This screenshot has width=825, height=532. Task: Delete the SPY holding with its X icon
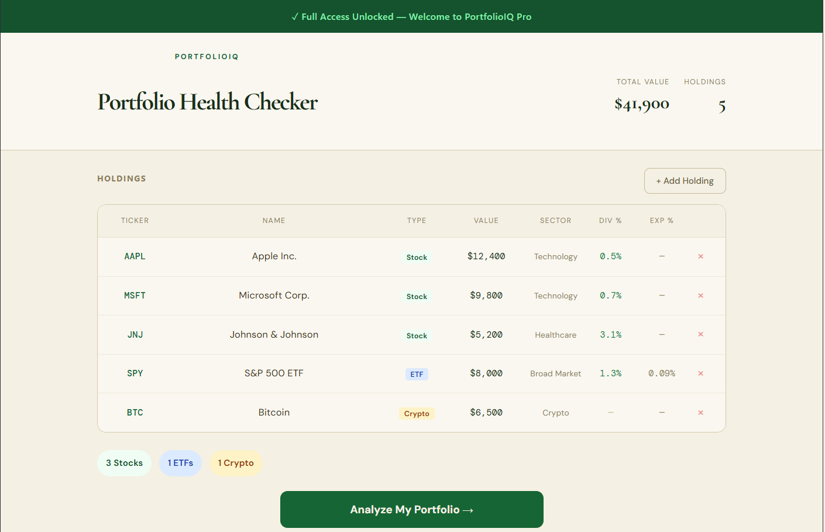point(700,373)
